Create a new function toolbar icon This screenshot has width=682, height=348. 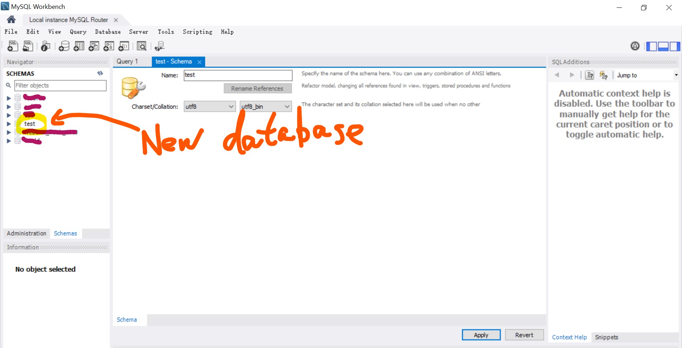pos(124,46)
